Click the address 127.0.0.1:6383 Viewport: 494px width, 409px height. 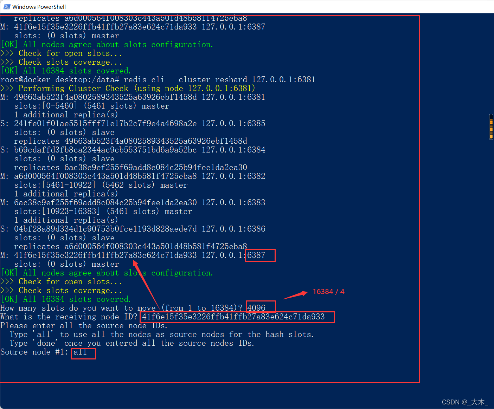tap(233, 202)
